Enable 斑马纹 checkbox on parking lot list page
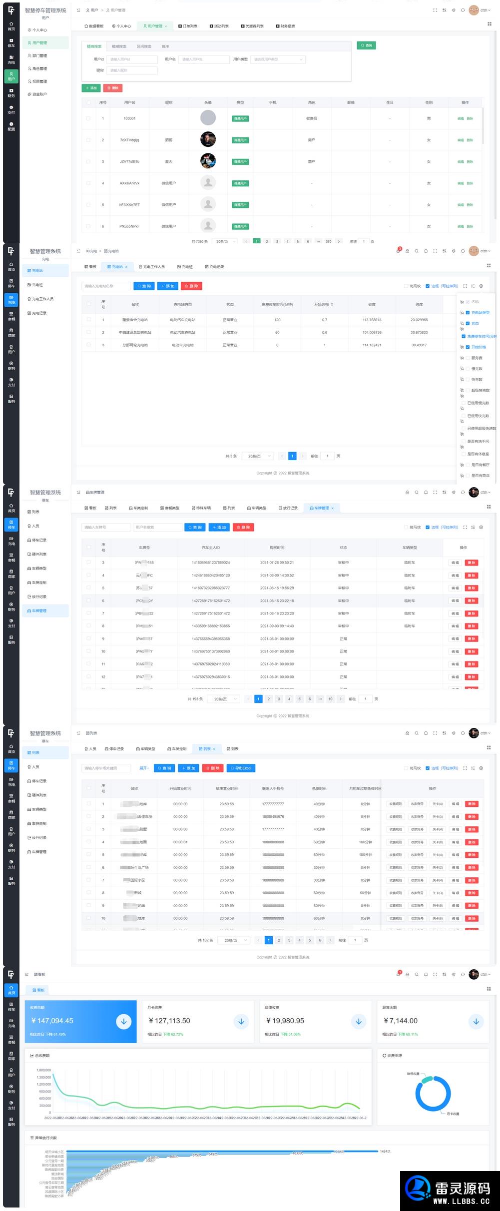500x1211 pixels. pyautogui.click(x=406, y=768)
